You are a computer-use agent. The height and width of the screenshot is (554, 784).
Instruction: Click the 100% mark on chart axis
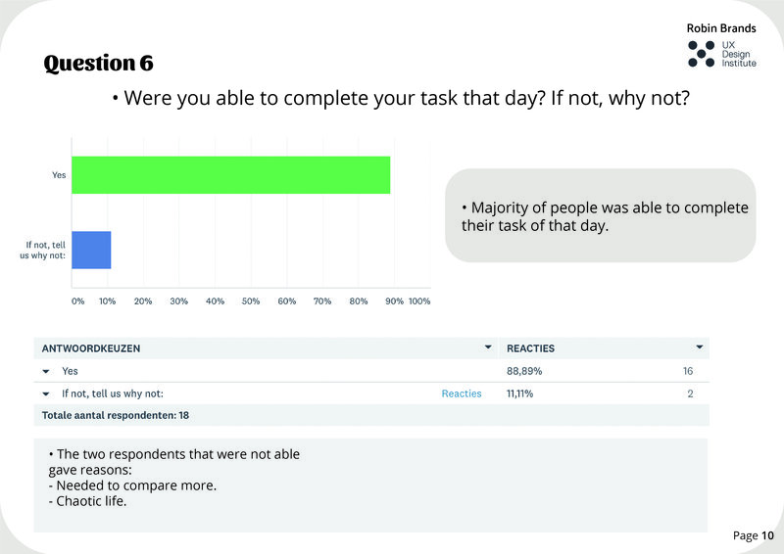(x=419, y=301)
